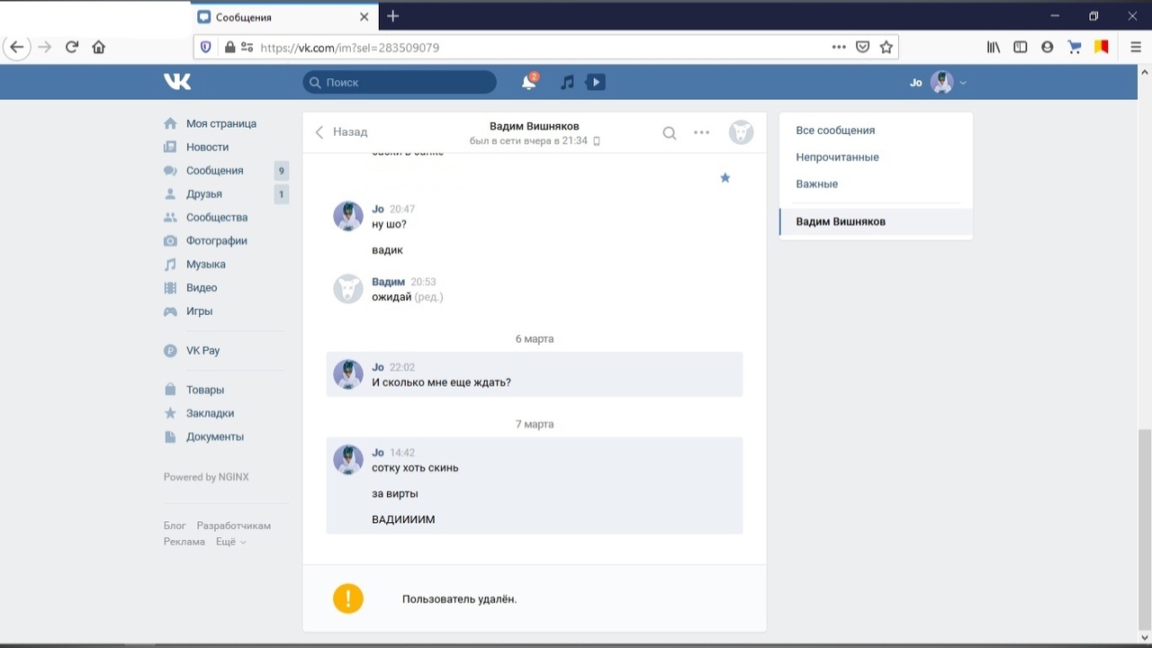The width and height of the screenshot is (1152, 648).
Task: Open conversation actions three-dots menu
Action: (702, 132)
